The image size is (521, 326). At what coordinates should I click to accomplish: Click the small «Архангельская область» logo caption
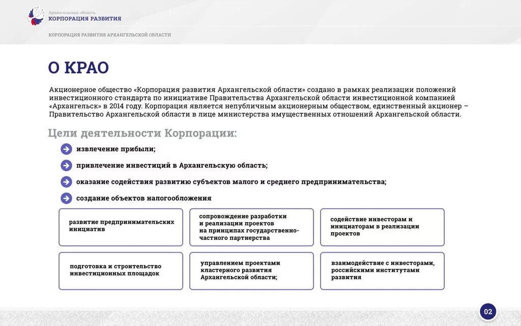(x=72, y=13)
